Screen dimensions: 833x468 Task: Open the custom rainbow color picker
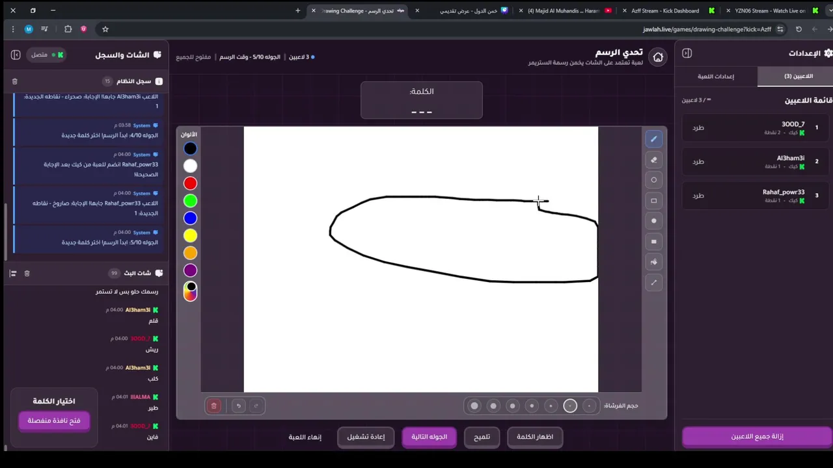point(190,291)
